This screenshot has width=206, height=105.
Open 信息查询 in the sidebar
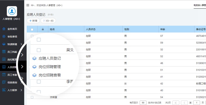click(x=12, y=82)
